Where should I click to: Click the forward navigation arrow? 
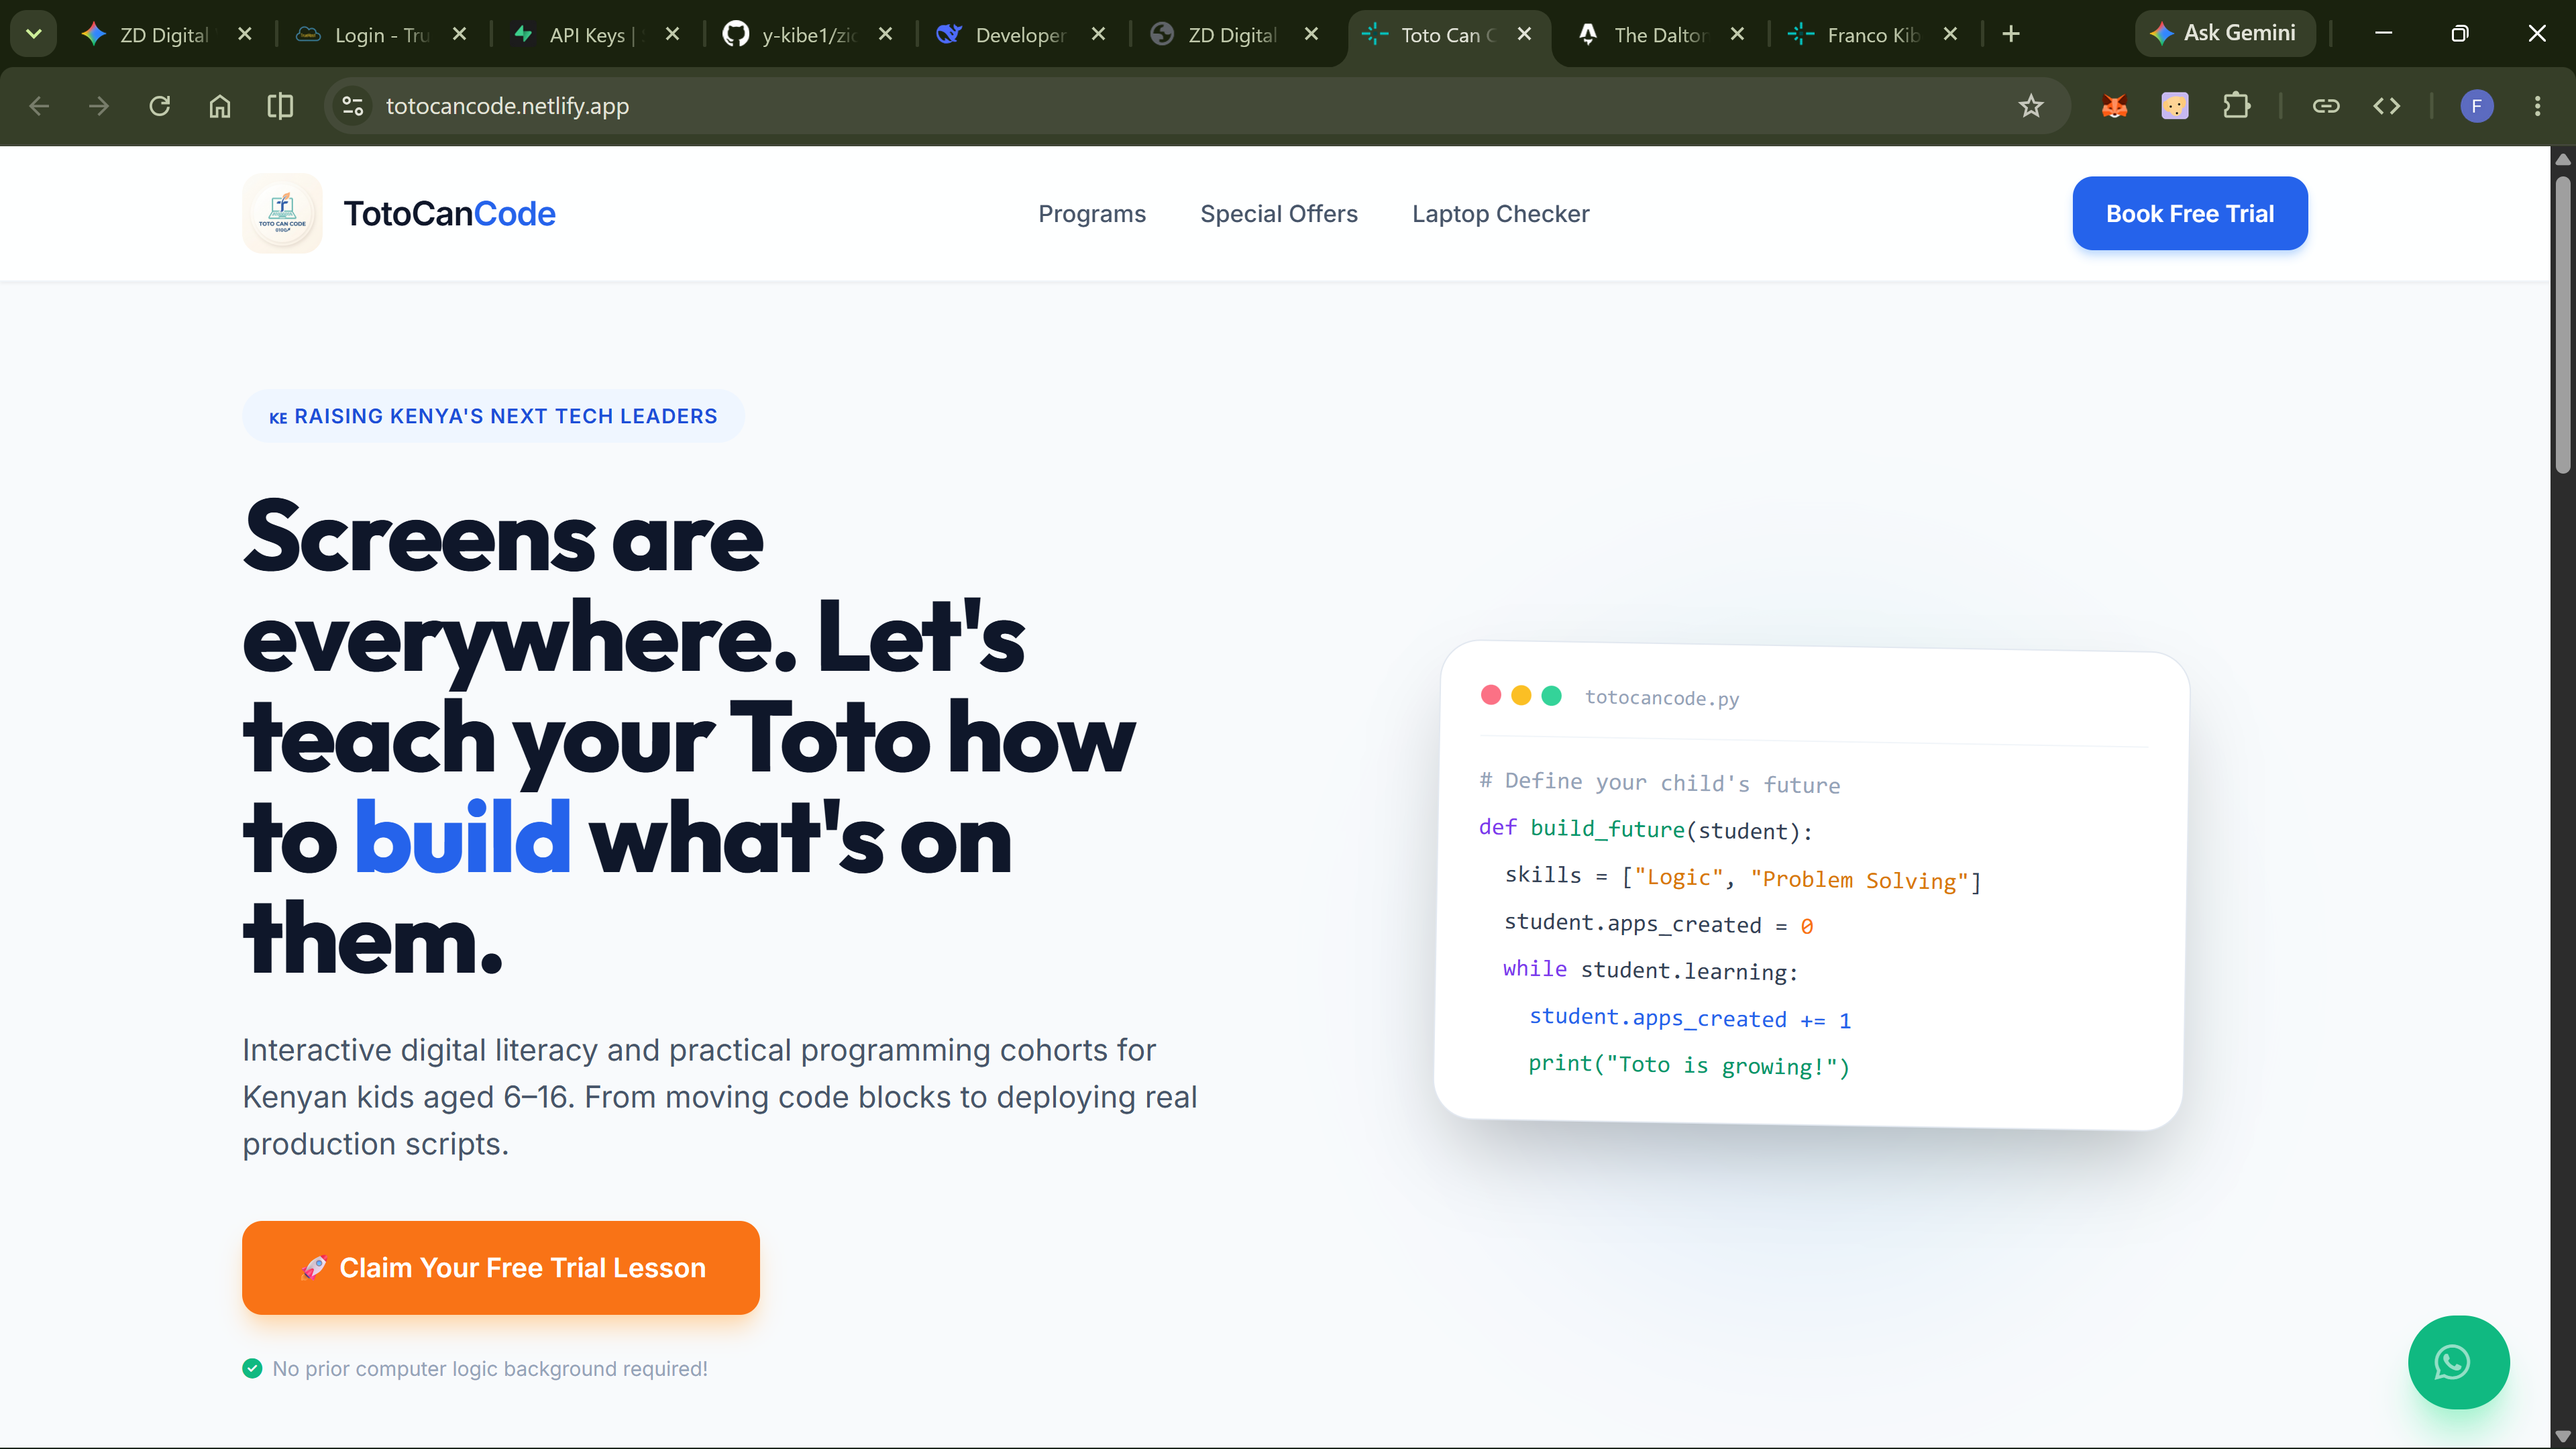pyautogui.click(x=99, y=106)
